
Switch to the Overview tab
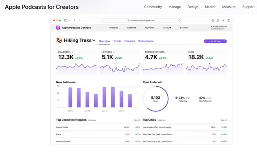point(105,41)
